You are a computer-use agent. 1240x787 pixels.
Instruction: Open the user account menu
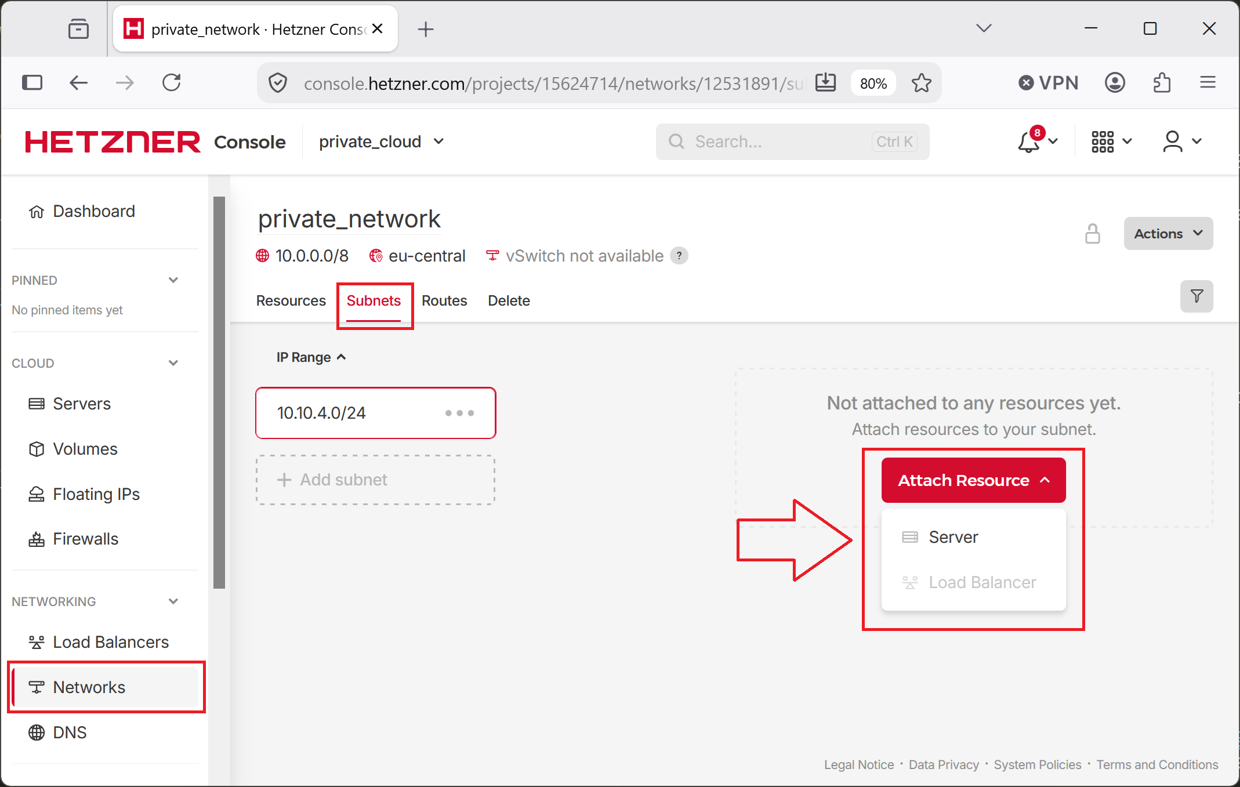pos(1181,142)
